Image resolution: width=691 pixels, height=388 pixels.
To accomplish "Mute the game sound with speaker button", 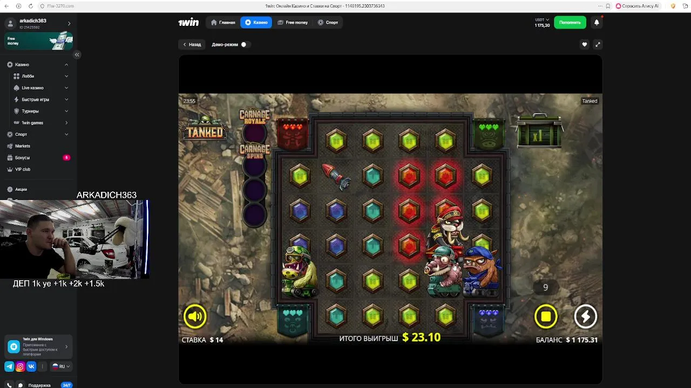I will click(195, 316).
